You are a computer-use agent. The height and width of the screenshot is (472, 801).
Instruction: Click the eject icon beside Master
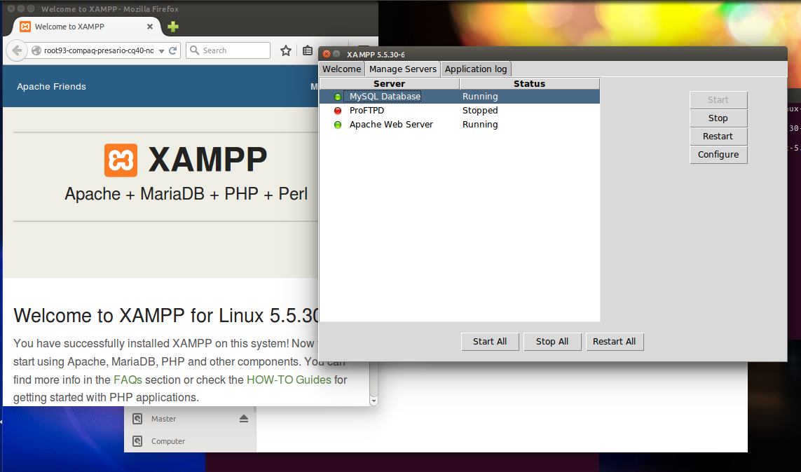tap(244, 418)
